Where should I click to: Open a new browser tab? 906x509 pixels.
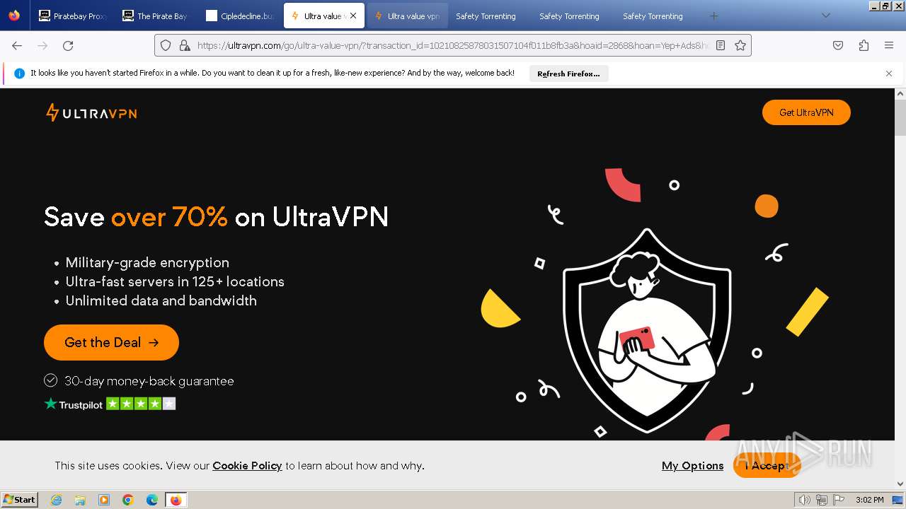[x=713, y=16]
